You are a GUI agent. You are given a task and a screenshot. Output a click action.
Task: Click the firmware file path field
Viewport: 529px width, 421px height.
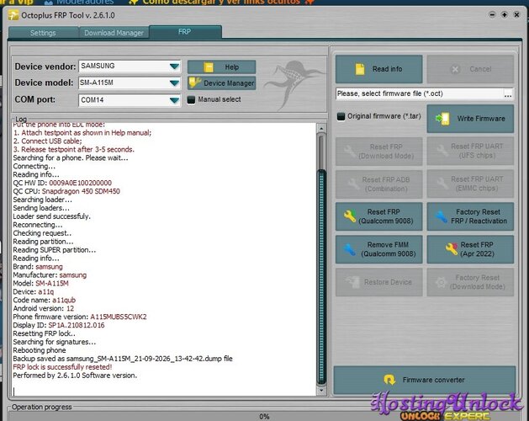[420, 93]
